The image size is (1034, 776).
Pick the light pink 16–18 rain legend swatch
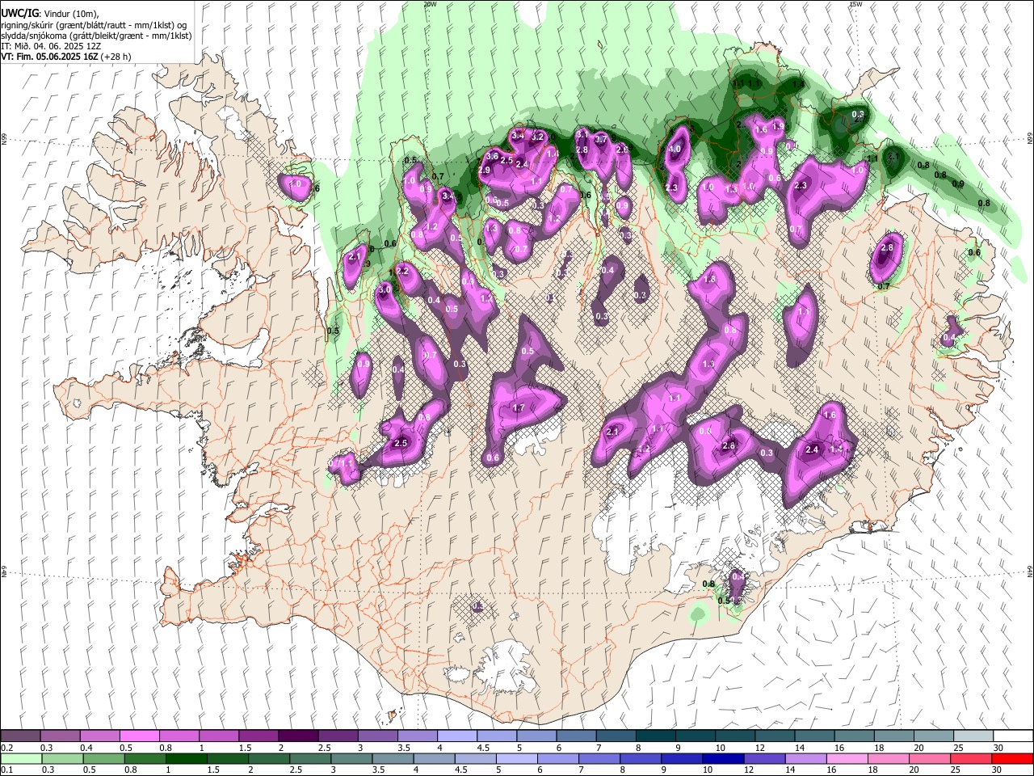[x=847, y=758]
